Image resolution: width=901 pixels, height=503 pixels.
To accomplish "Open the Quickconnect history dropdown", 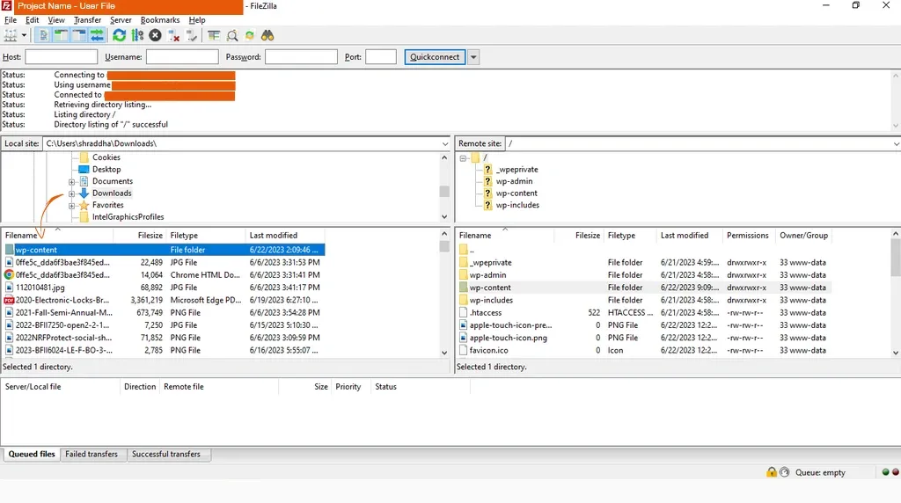I will pyautogui.click(x=473, y=57).
